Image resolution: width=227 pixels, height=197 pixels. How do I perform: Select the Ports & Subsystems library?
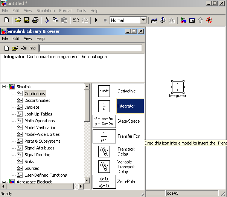[x=43, y=141]
